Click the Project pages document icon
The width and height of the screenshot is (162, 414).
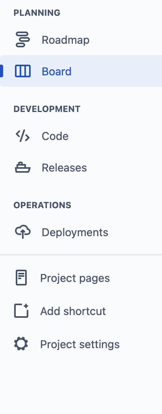click(21, 278)
